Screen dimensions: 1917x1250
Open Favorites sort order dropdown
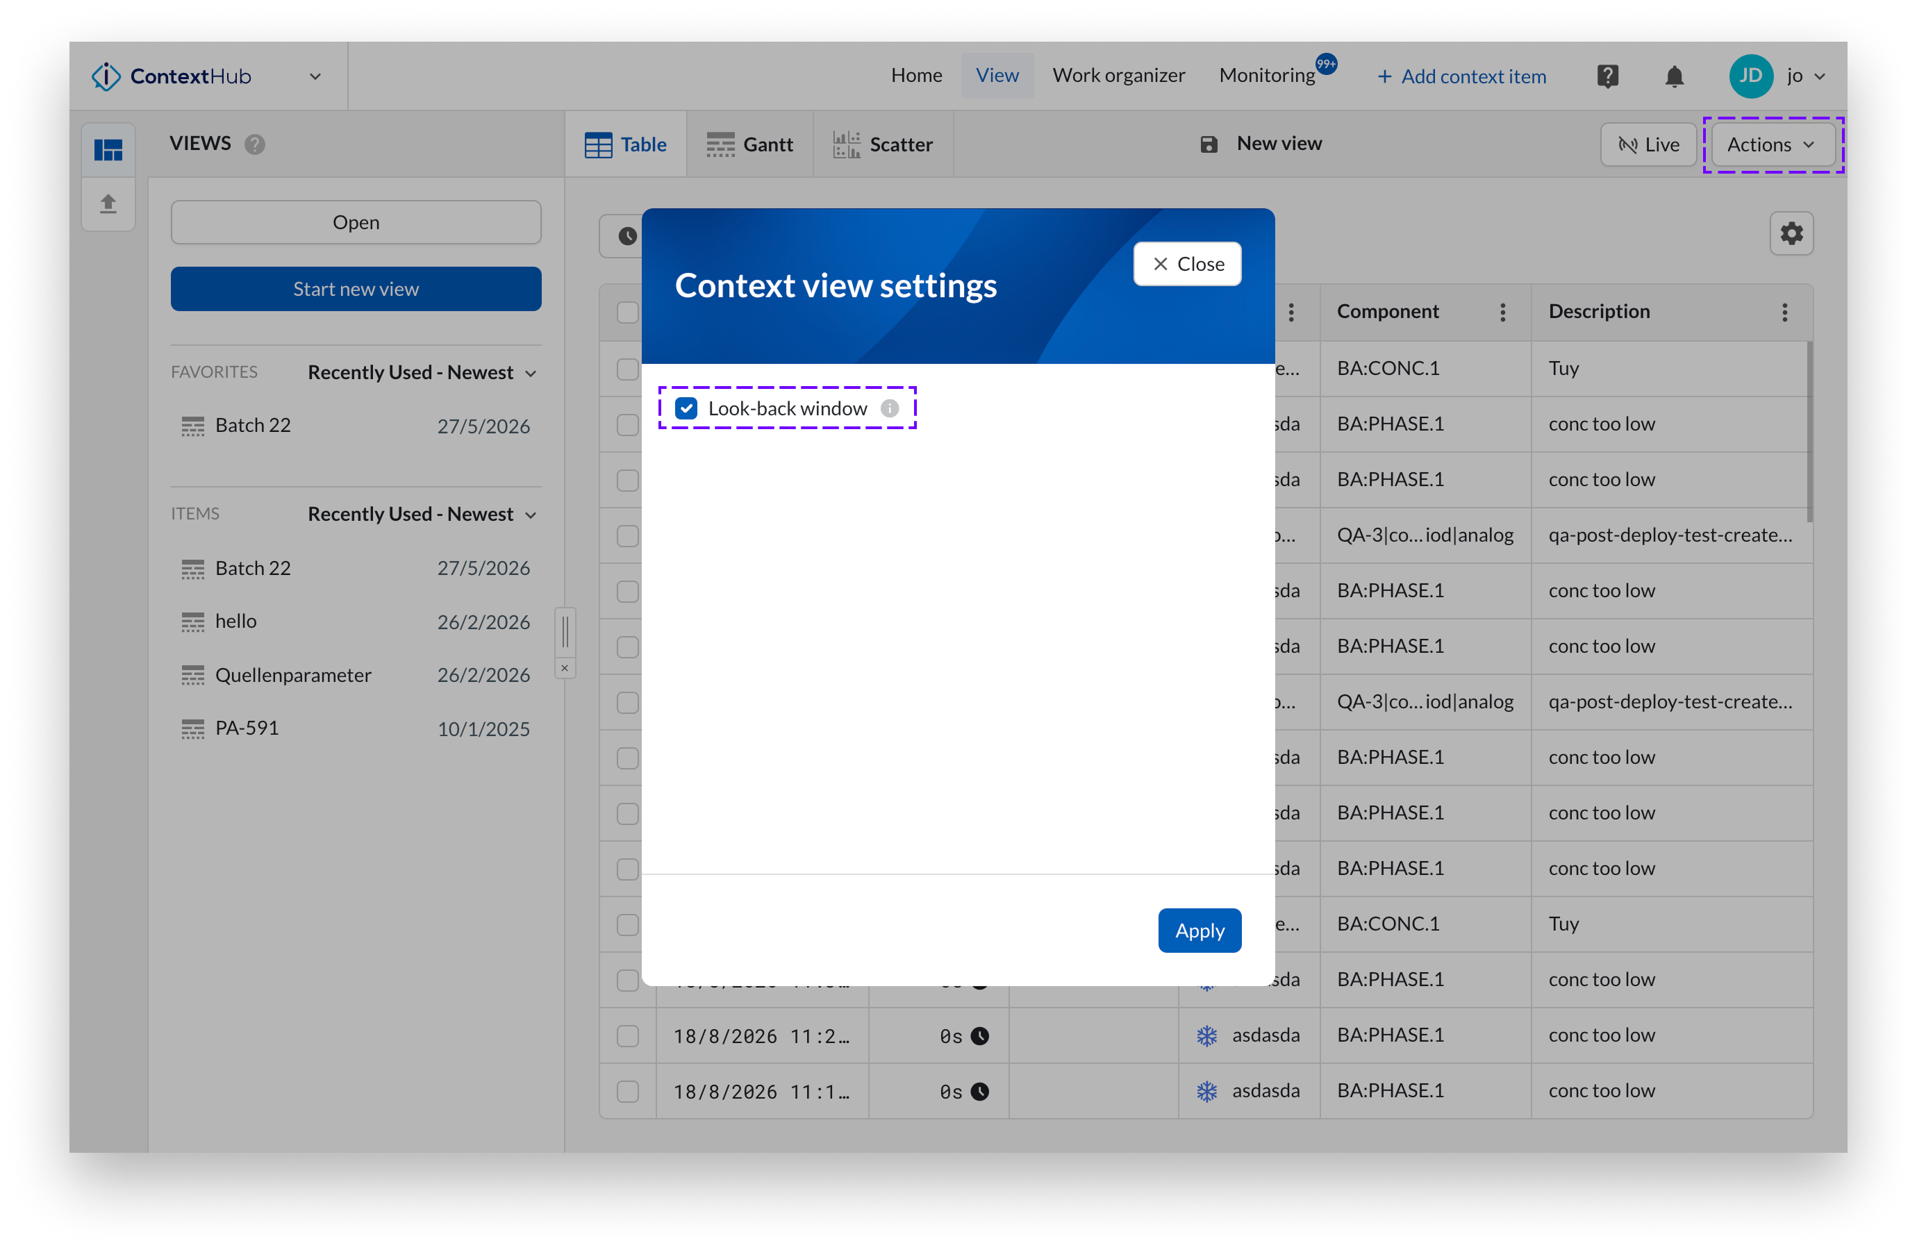tap(422, 372)
